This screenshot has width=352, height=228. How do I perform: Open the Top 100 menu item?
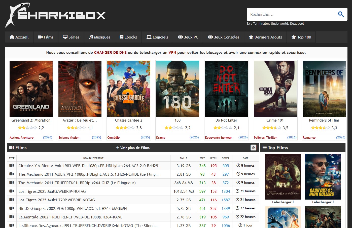coord(301,37)
